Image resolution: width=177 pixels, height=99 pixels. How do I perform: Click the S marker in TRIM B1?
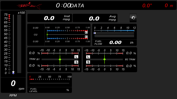[x=76, y=62]
